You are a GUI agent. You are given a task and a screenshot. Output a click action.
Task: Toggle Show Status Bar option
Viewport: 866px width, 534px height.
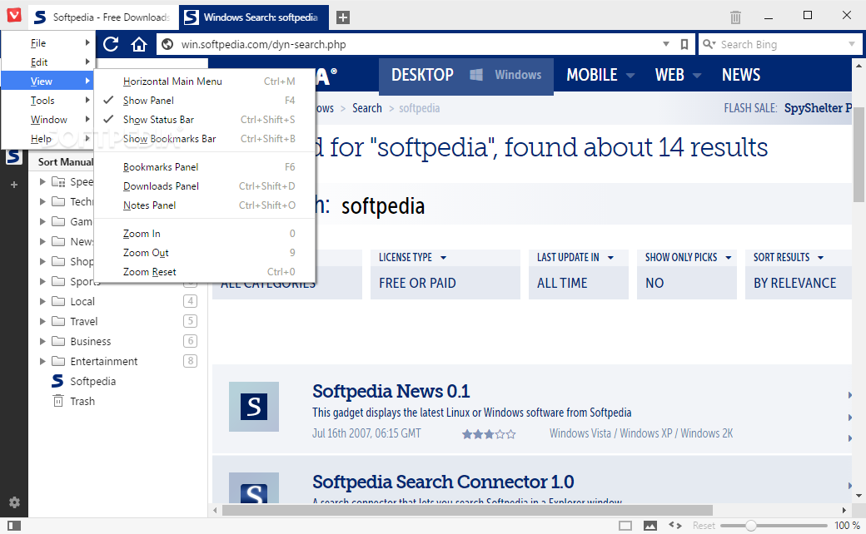click(204, 120)
